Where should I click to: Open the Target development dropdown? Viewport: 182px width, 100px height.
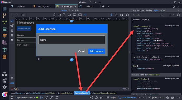[25, 97]
